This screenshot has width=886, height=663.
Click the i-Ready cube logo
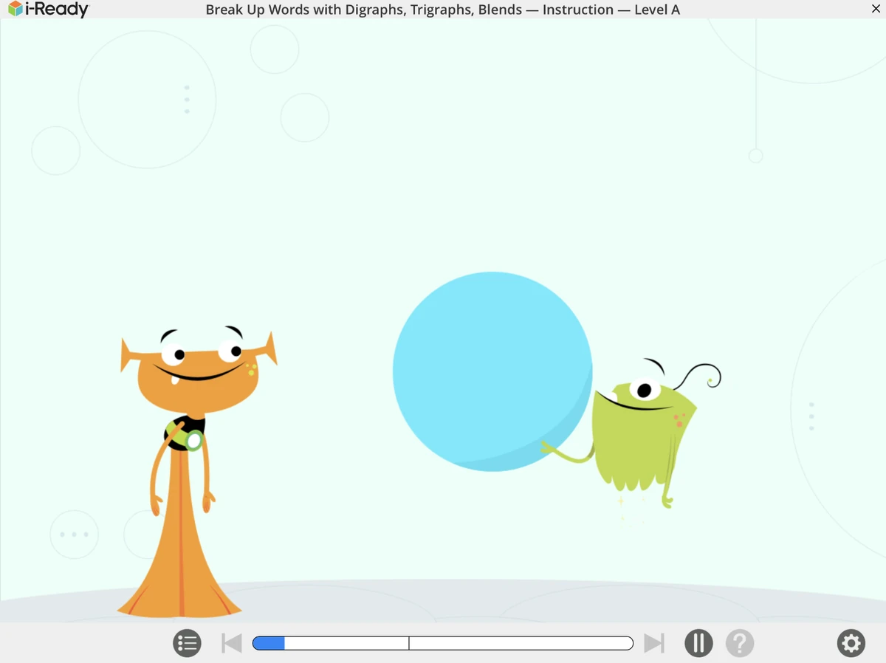click(14, 10)
